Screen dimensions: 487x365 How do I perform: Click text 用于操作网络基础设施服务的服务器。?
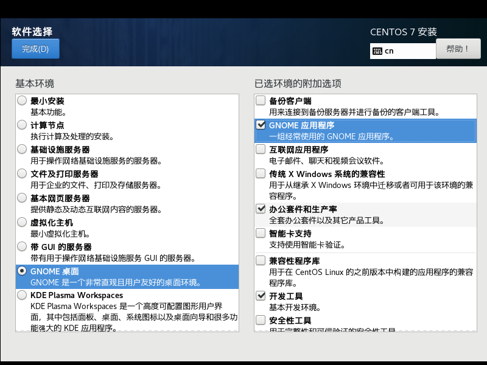pyautogui.click(x=96, y=161)
